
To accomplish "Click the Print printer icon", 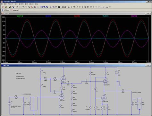I will (65, 7).
